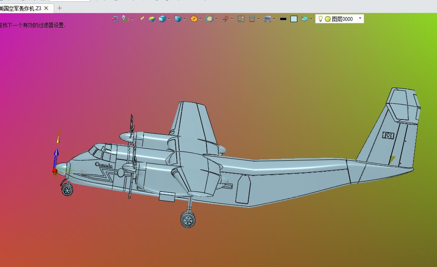Expand the section view dropdown arrow

(259, 19)
